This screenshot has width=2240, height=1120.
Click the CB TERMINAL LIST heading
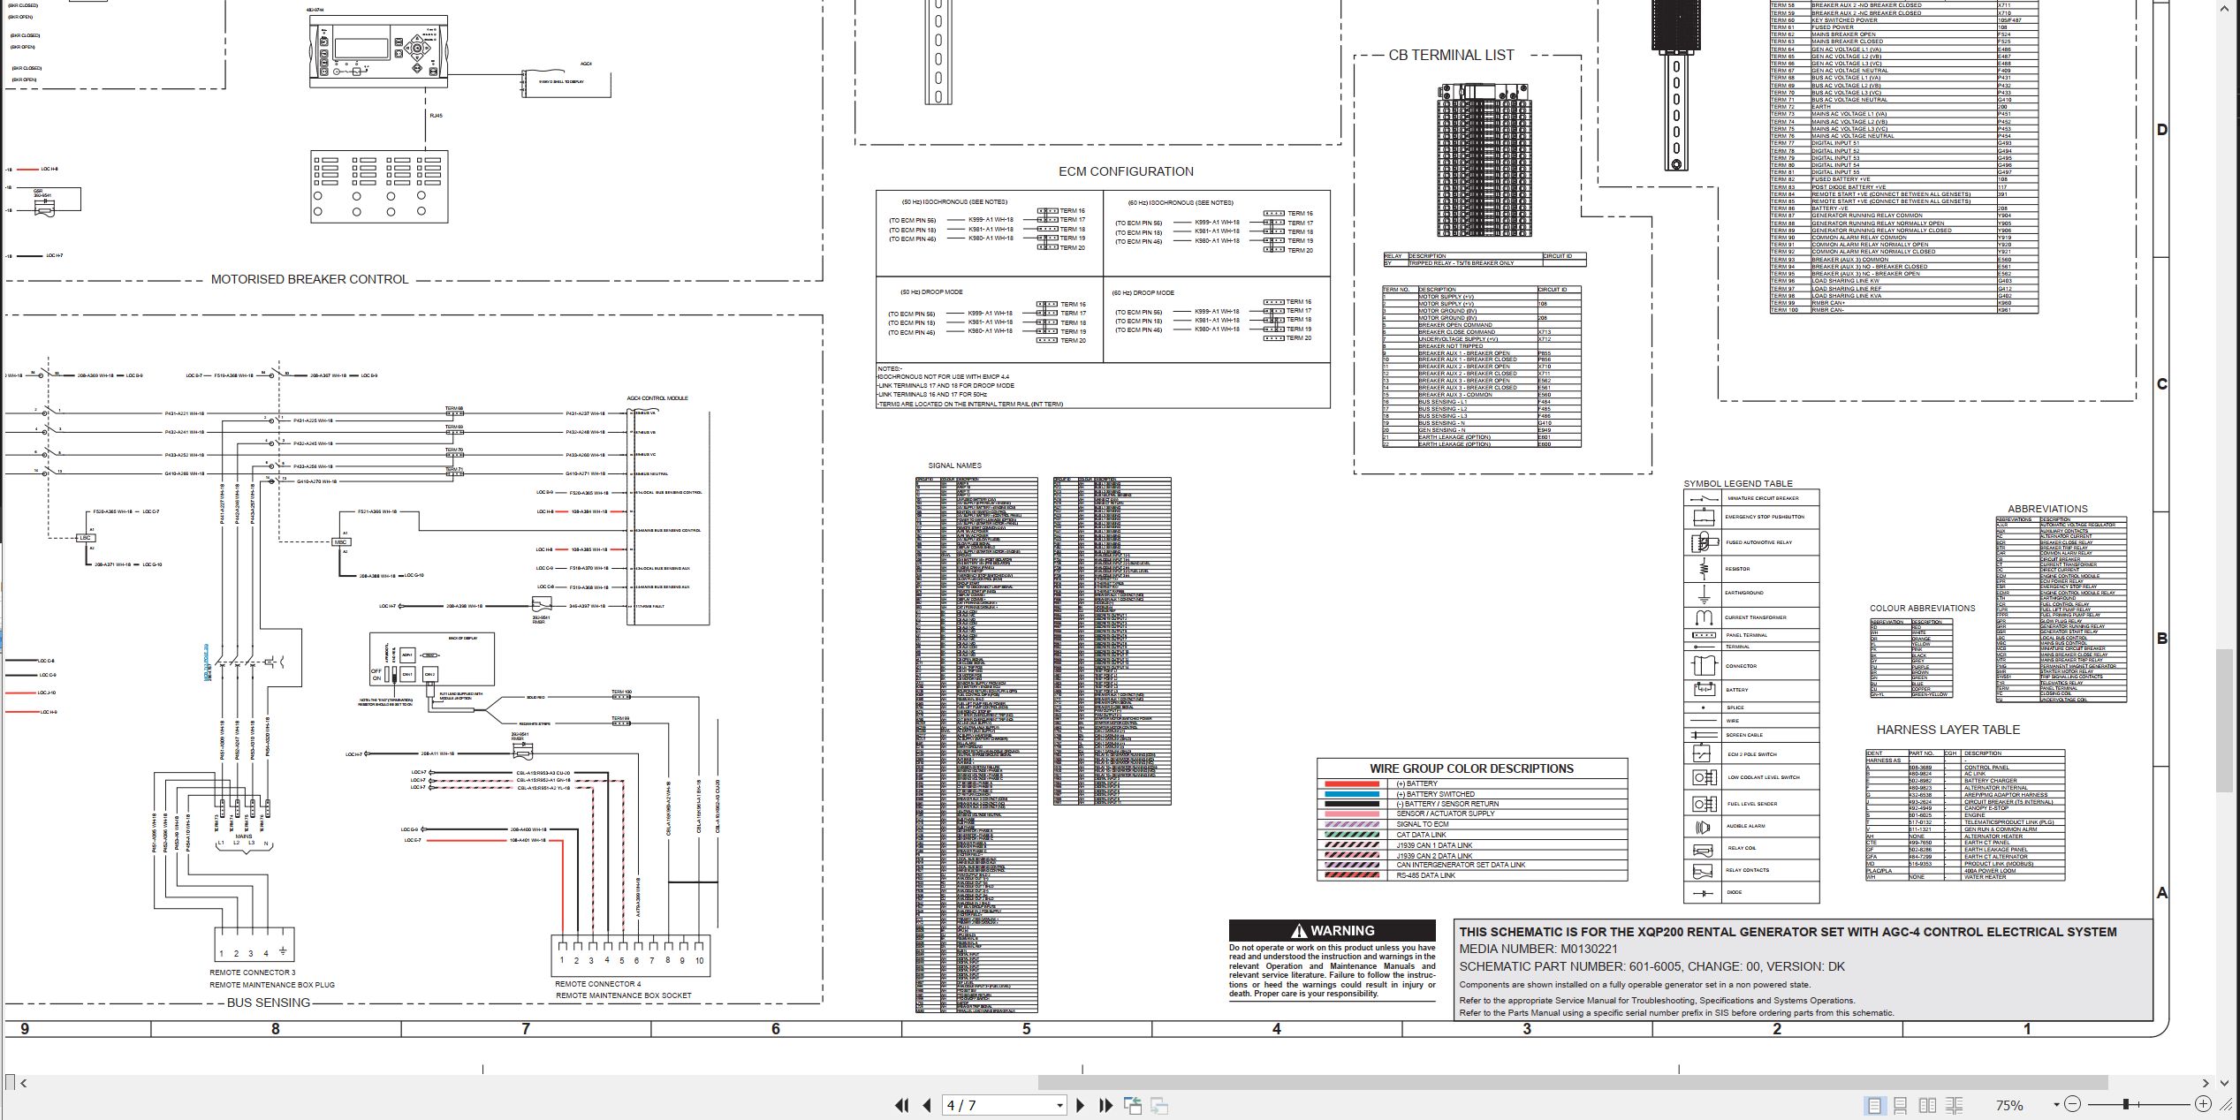coord(1451,55)
